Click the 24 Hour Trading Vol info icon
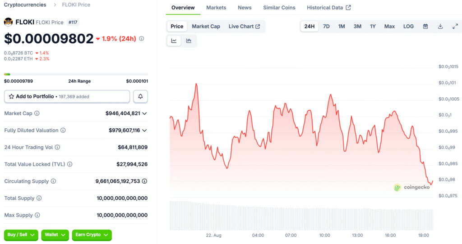 [57, 147]
